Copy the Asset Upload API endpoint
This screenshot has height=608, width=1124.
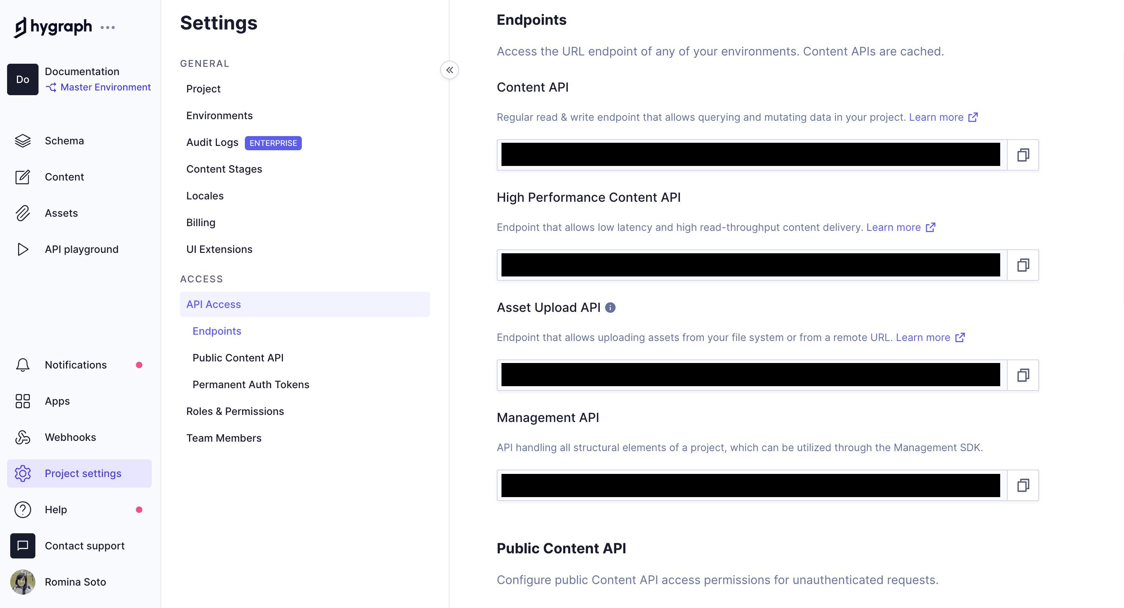click(x=1023, y=375)
